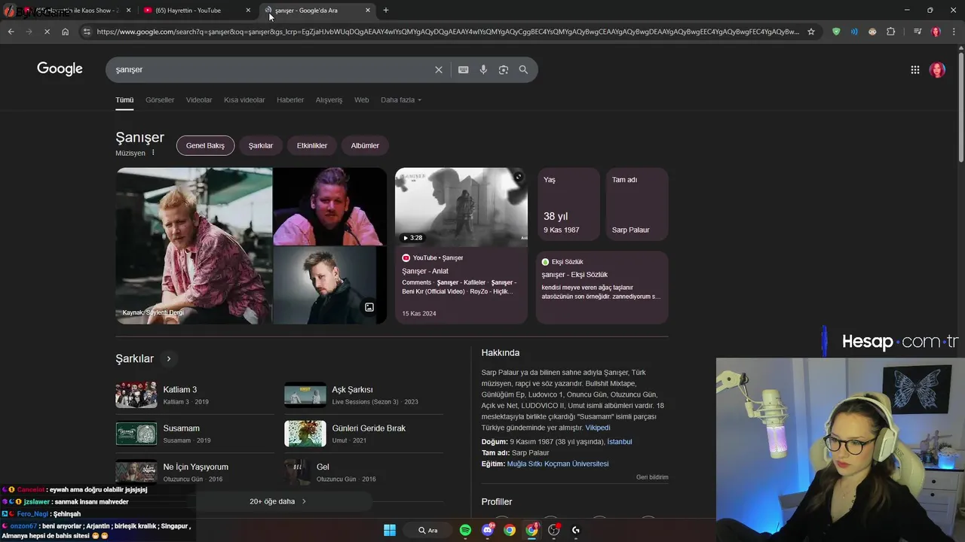Open Muğla Sıtkı Koçman Üniversitesi link
The width and height of the screenshot is (965, 542).
(558, 464)
